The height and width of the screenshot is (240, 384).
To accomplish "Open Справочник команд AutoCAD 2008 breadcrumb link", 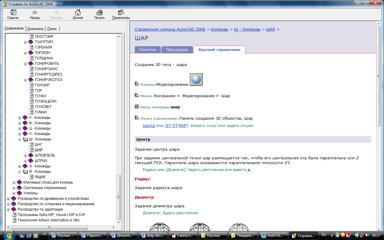I will coord(170,29).
